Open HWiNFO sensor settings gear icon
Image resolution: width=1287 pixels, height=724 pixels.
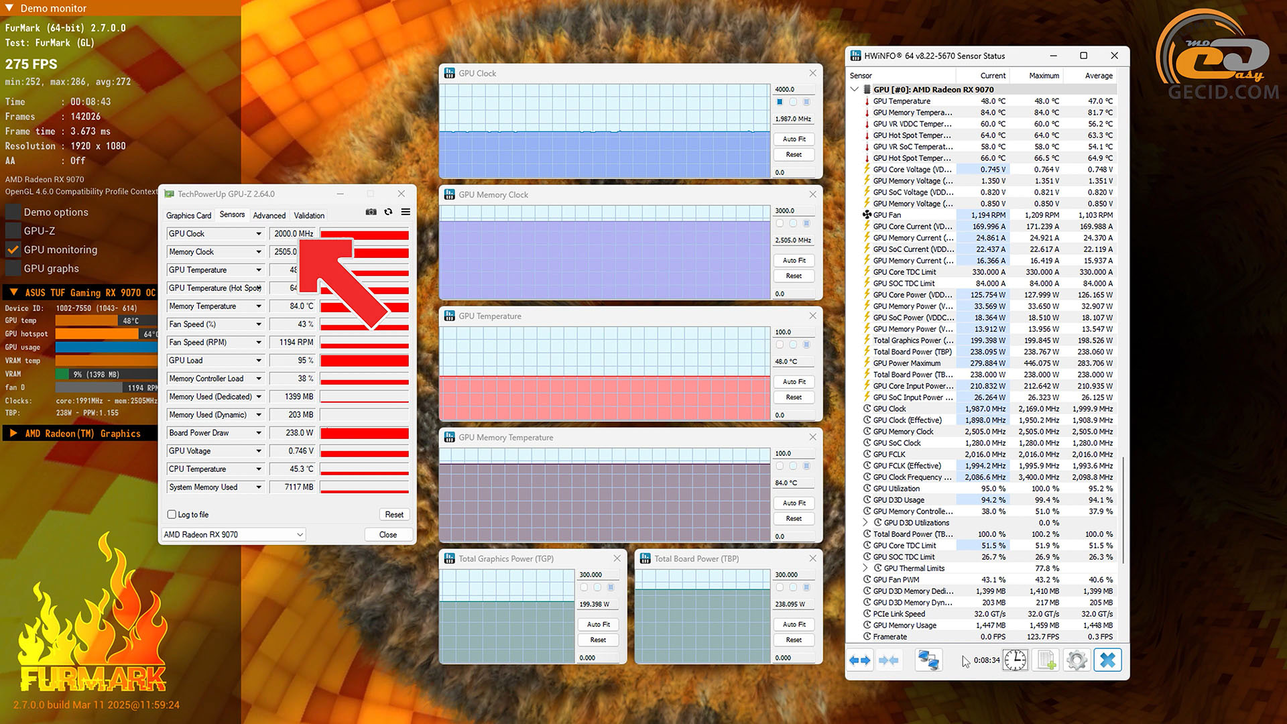pyautogui.click(x=1077, y=660)
